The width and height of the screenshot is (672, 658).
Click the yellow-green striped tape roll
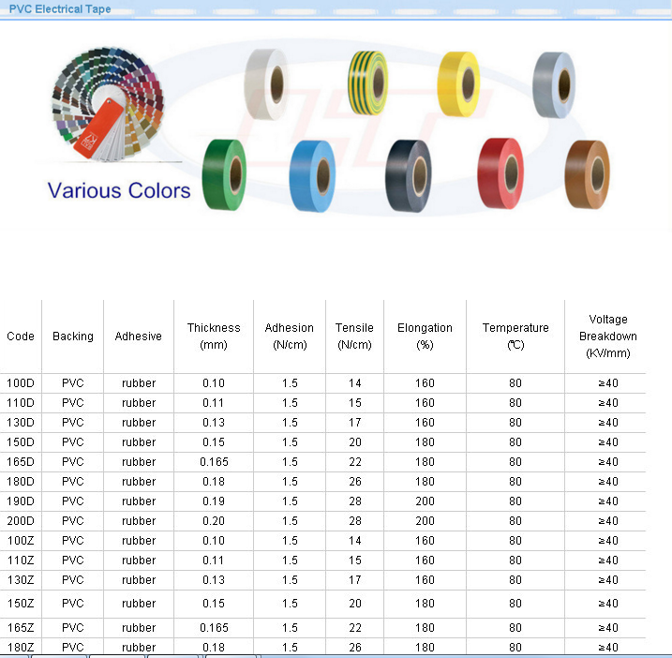[367, 82]
